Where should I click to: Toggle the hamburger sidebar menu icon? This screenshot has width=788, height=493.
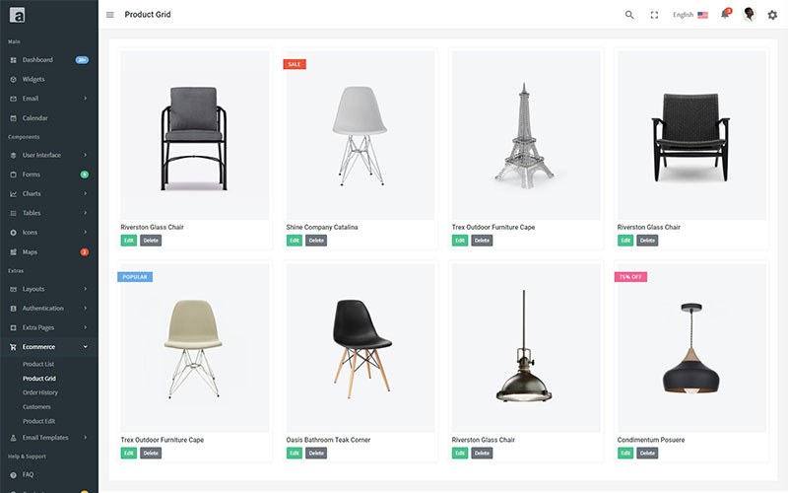(110, 15)
